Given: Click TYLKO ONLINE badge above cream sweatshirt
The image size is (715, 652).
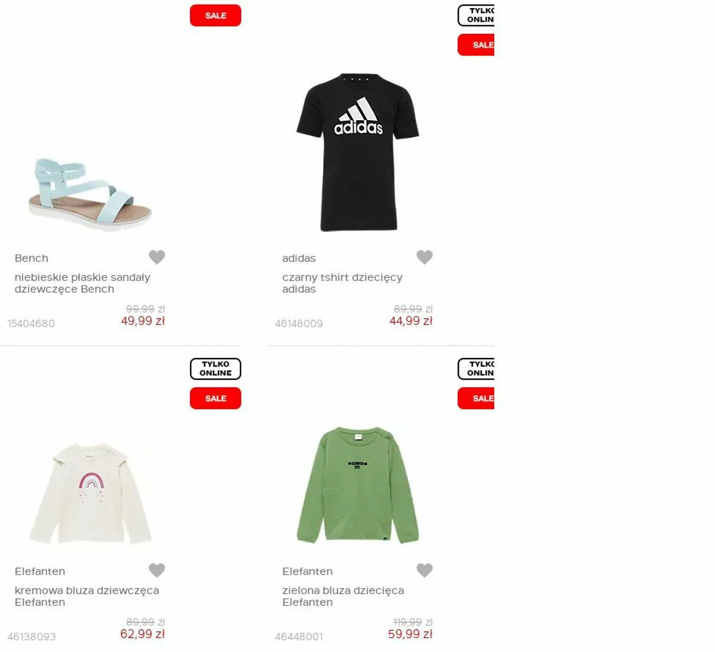Looking at the screenshot, I should (216, 369).
